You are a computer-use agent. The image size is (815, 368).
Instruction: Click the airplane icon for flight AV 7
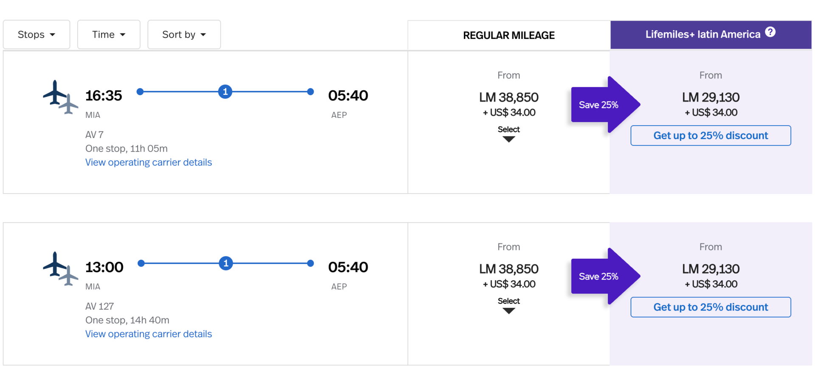pos(60,97)
